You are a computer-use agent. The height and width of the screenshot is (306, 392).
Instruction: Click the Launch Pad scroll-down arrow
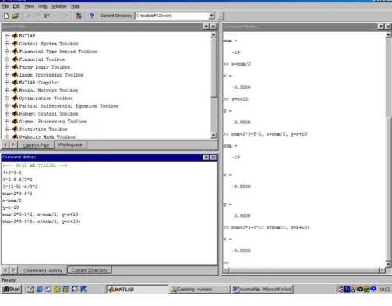(214, 135)
